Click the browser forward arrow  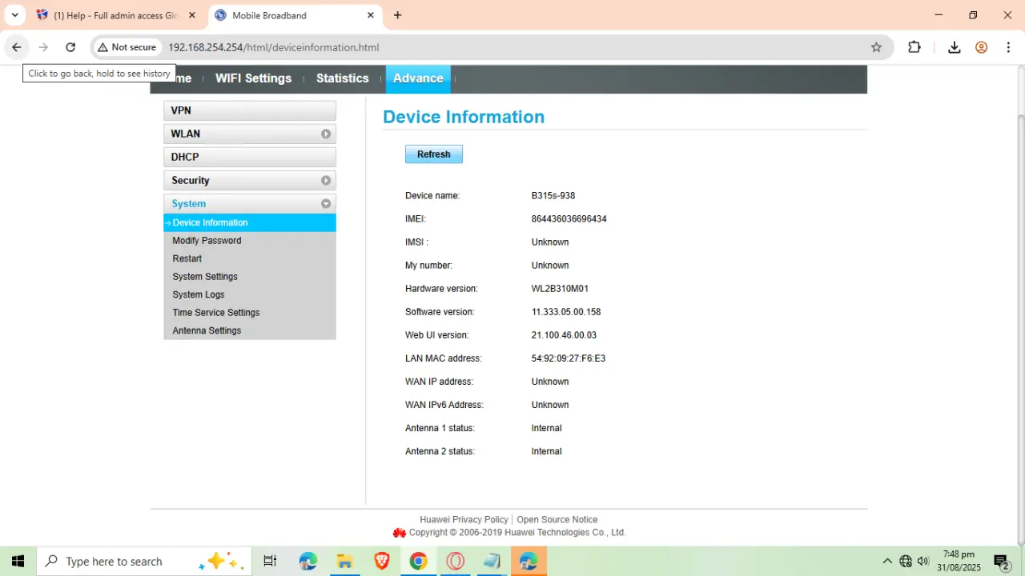point(43,47)
